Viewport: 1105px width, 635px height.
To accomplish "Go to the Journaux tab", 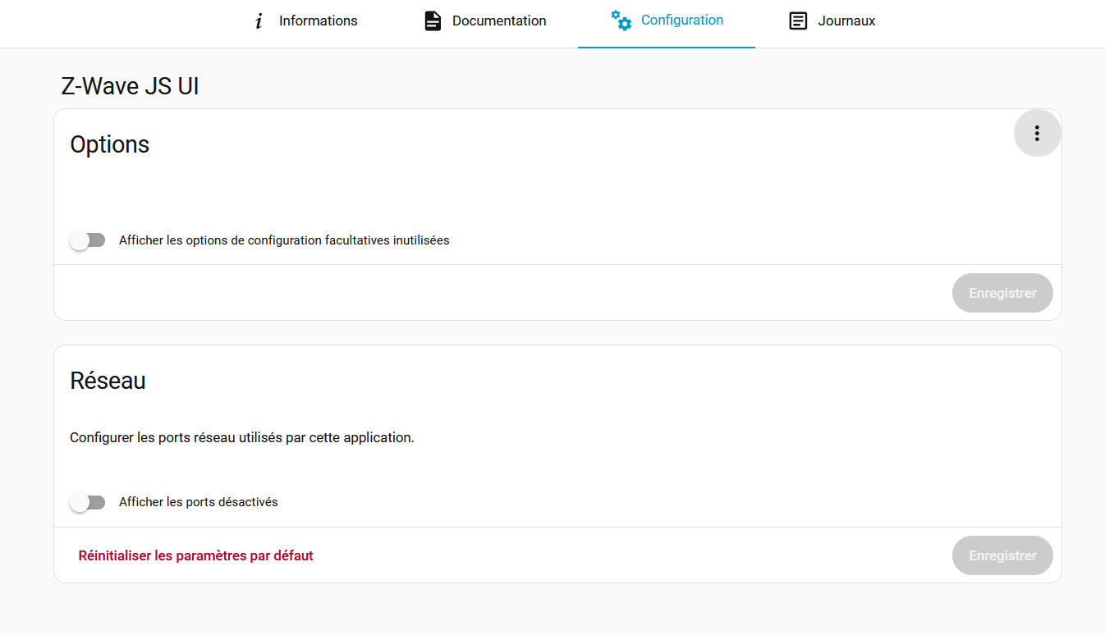I will 846,21.
